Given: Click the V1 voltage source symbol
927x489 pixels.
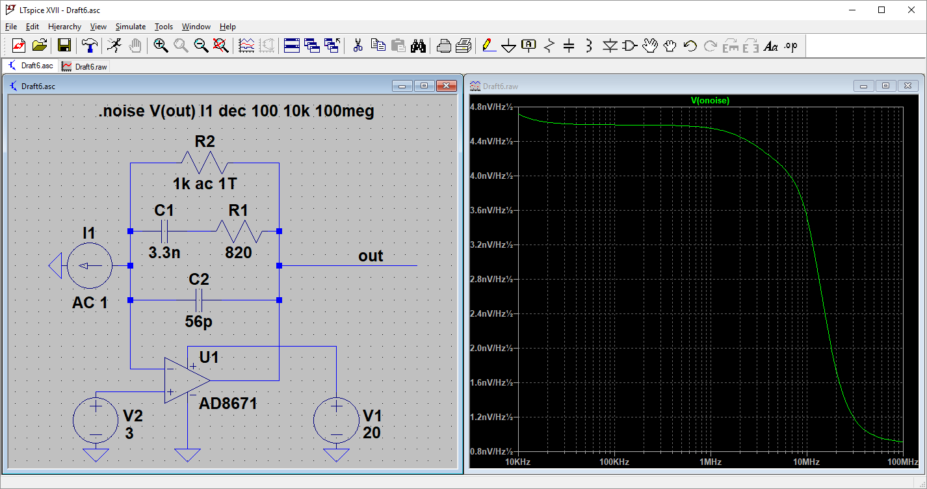Looking at the screenshot, I should tap(336, 421).
